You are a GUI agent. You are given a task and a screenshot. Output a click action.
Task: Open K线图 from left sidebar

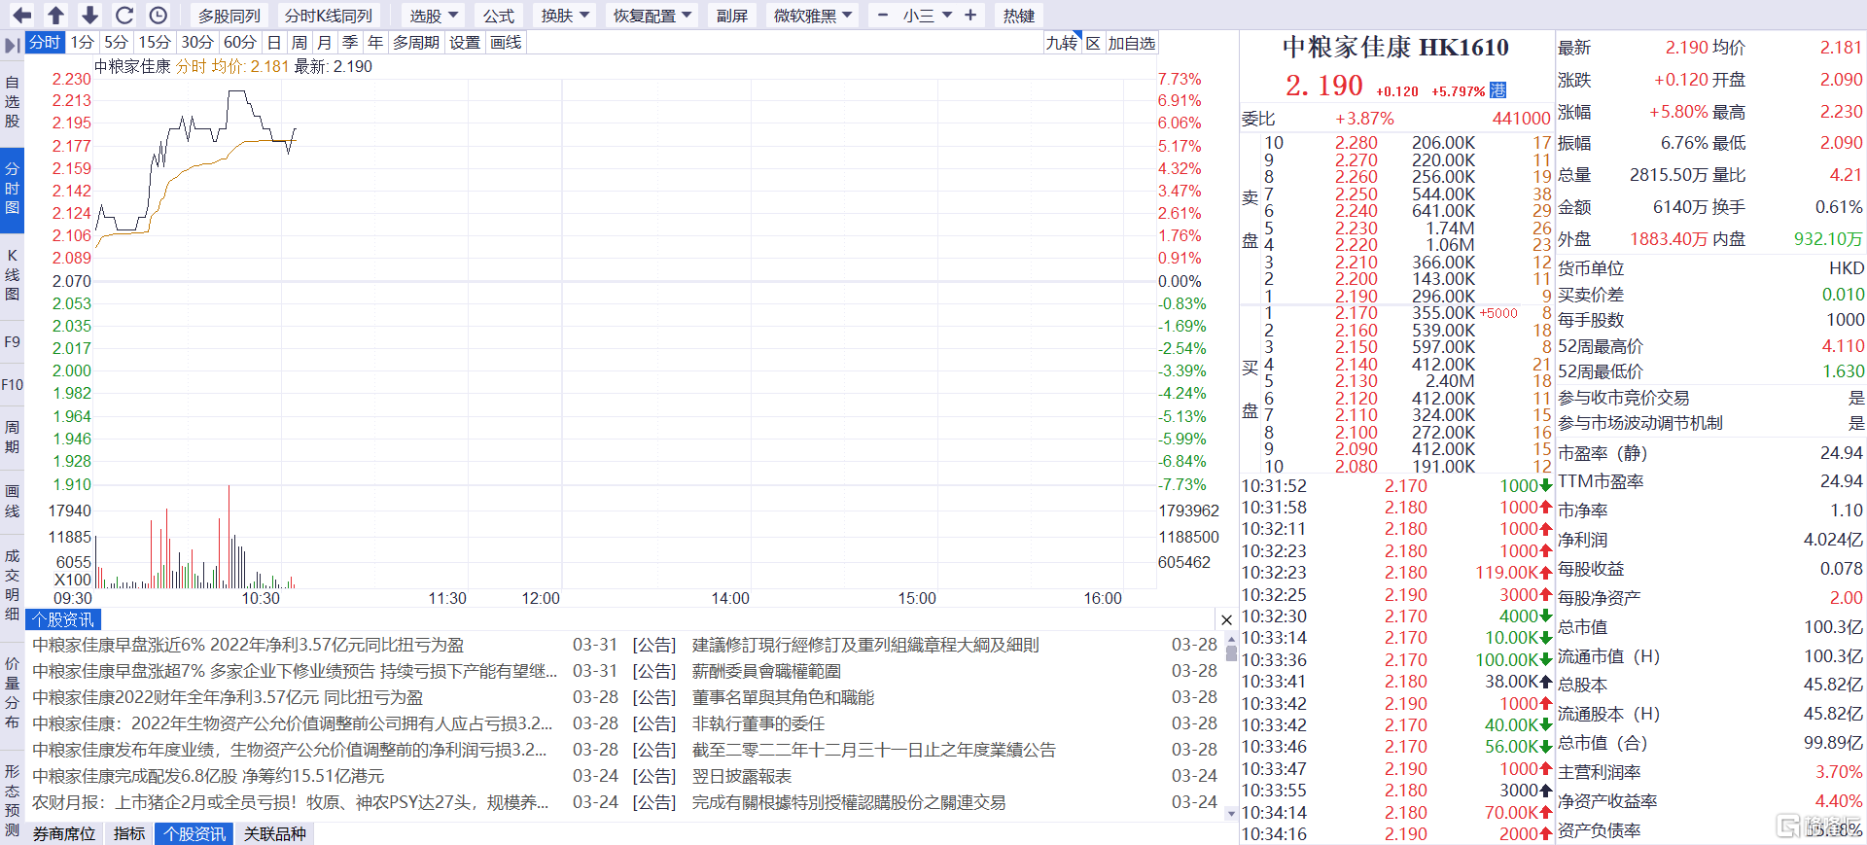(12, 274)
